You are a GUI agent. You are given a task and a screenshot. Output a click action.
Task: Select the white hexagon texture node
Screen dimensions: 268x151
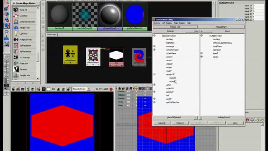pyautogui.click(x=116, y=57)
